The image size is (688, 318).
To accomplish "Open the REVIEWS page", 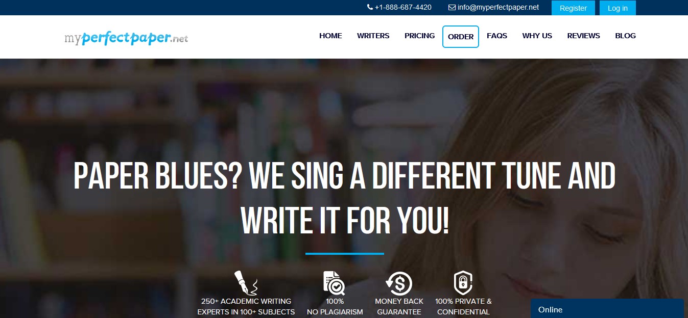I will point(583,36).
